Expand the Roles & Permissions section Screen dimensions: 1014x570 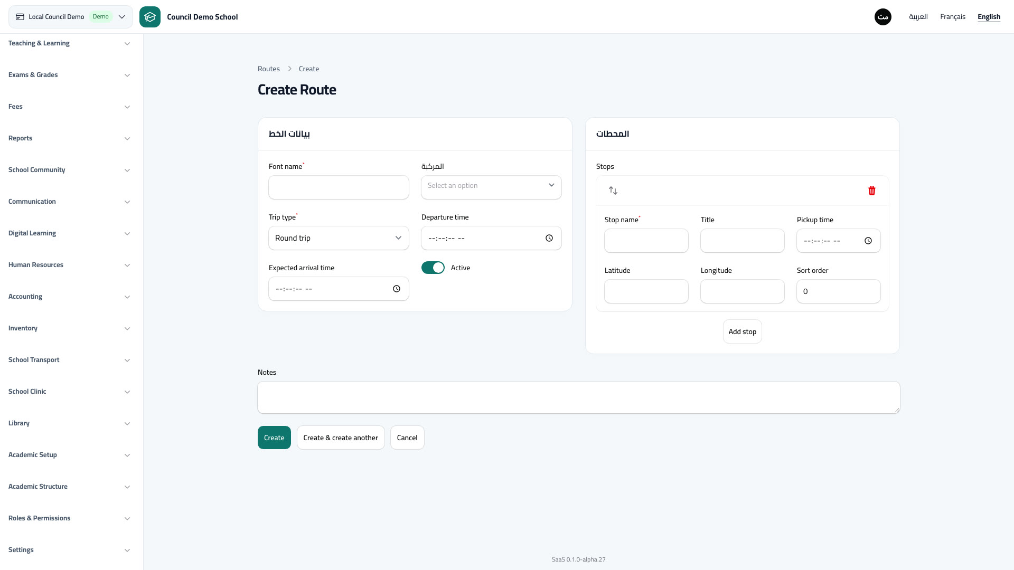click(69, 518)
